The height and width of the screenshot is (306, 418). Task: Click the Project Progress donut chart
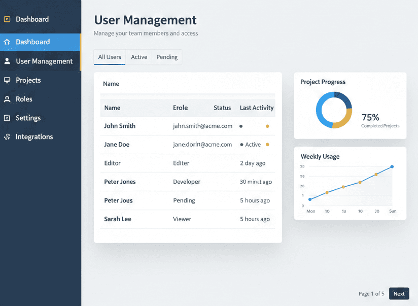point(334,110)
